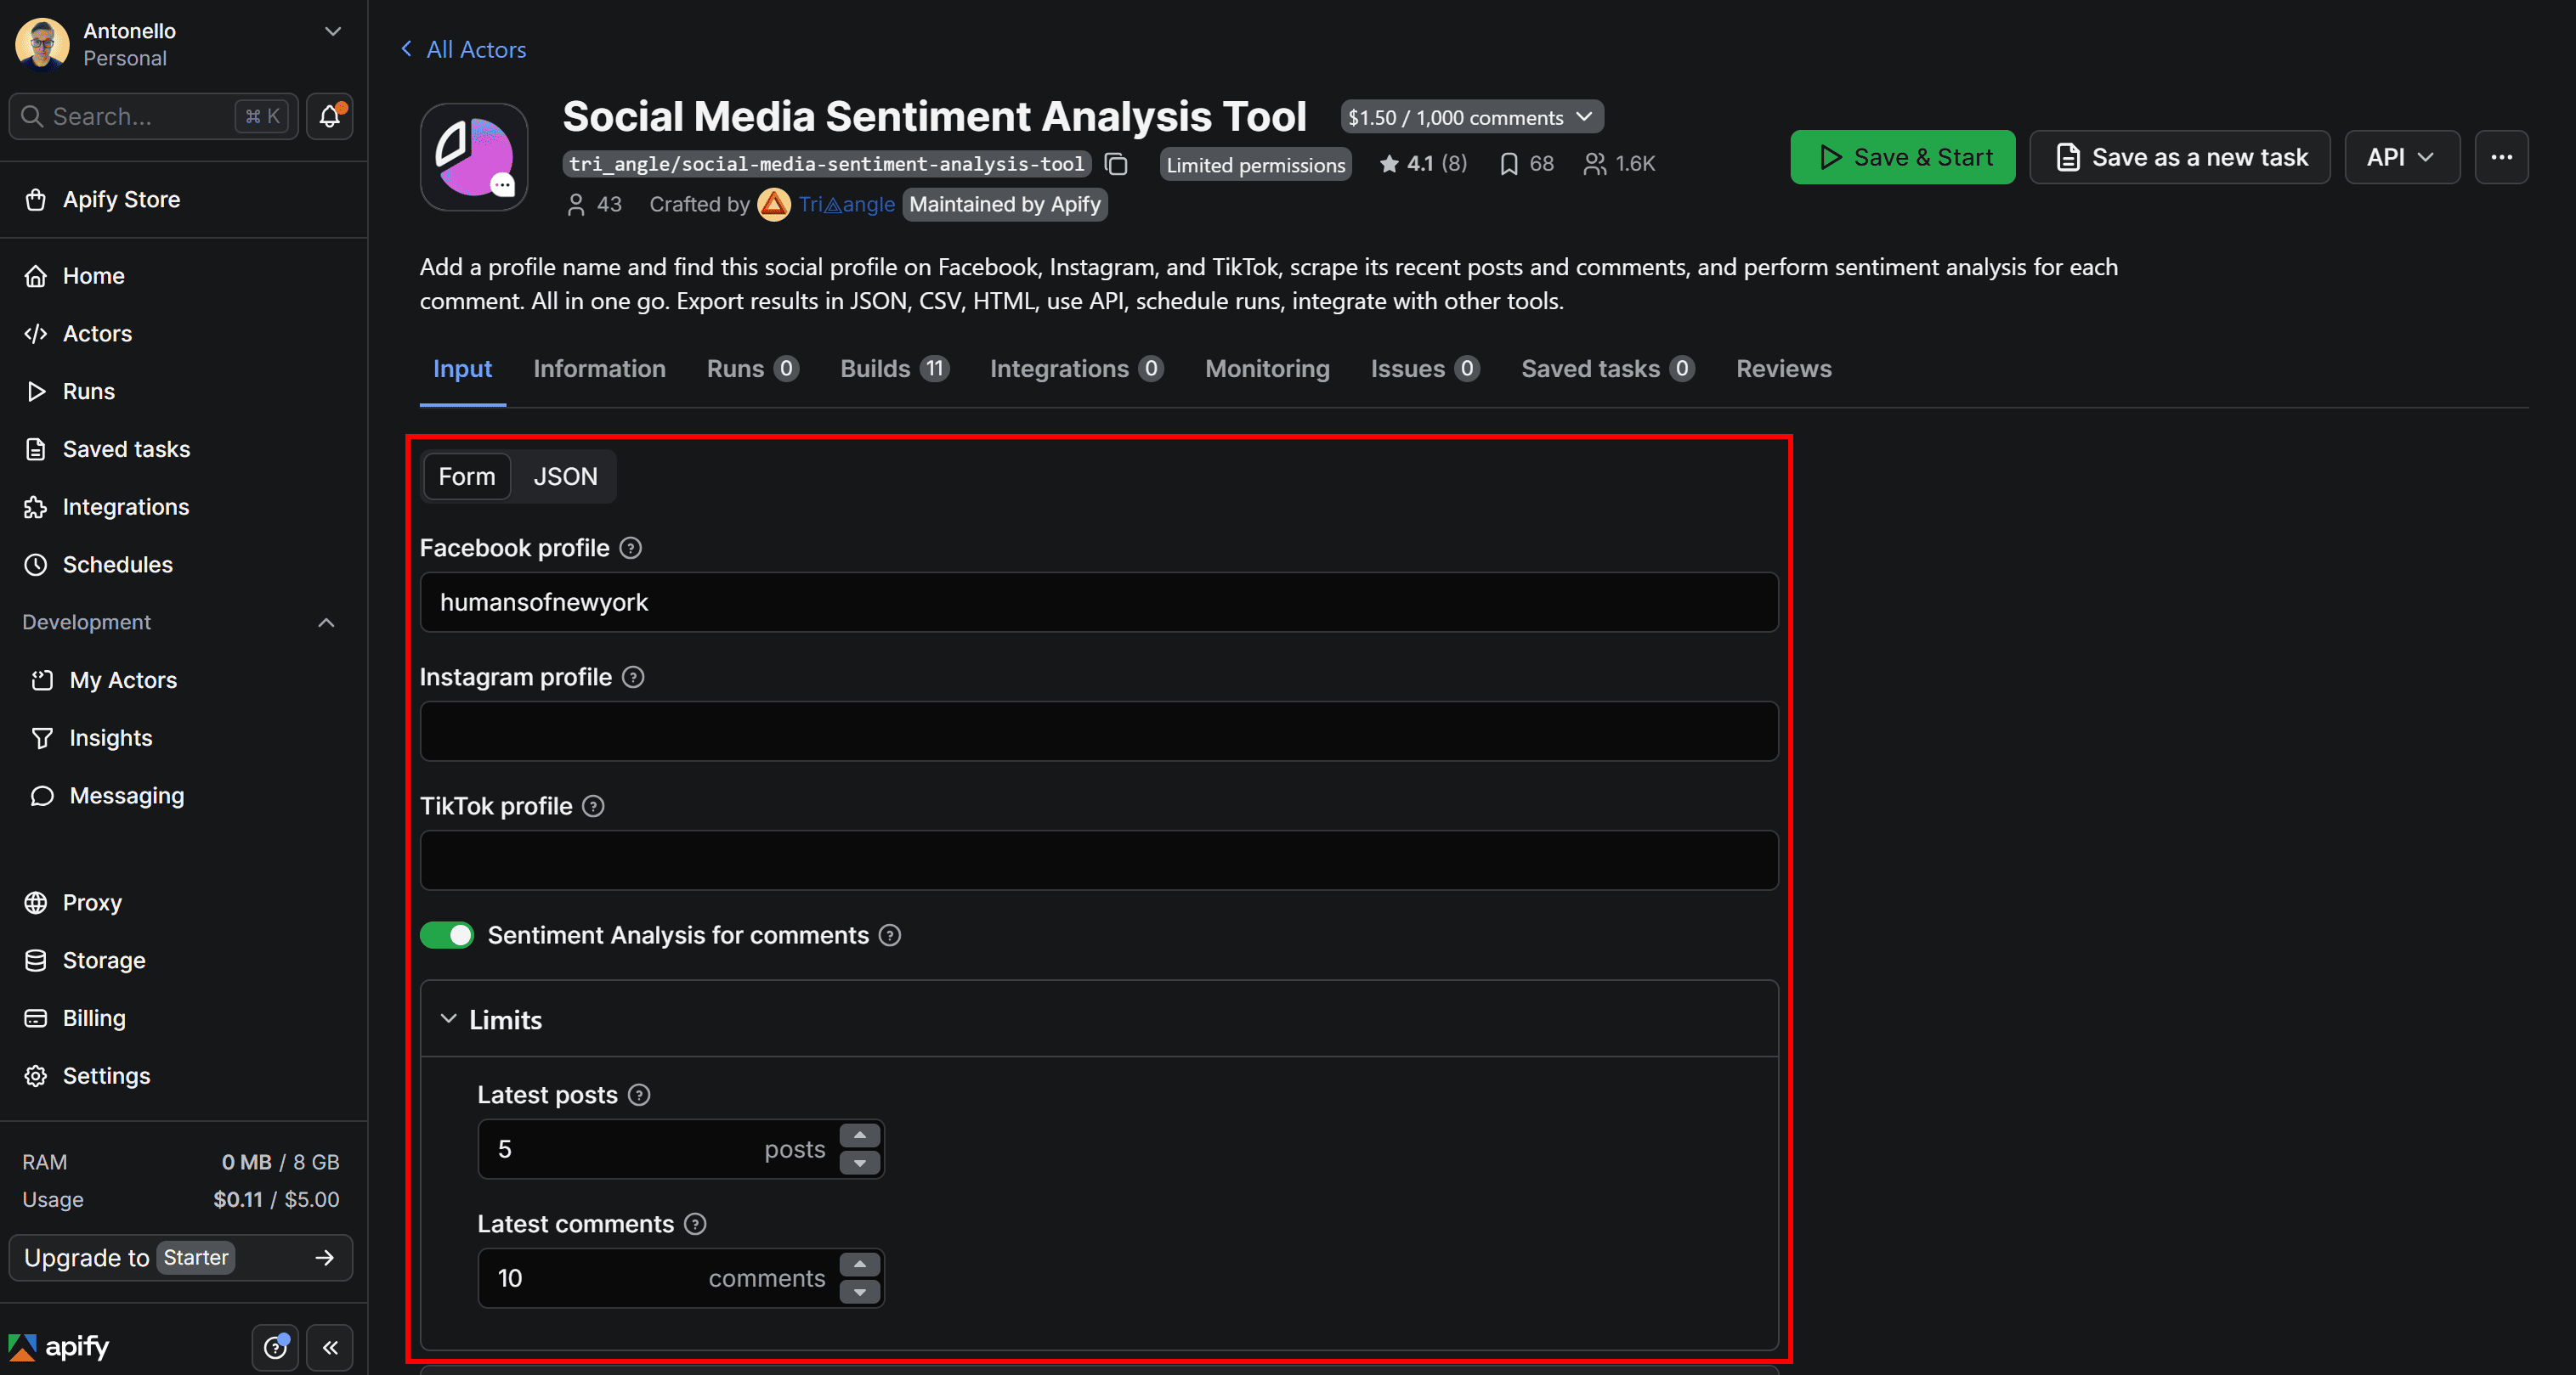The image size is (2576, 1375).
Task: Click the Save & Start button
Action: point(1901,157)
